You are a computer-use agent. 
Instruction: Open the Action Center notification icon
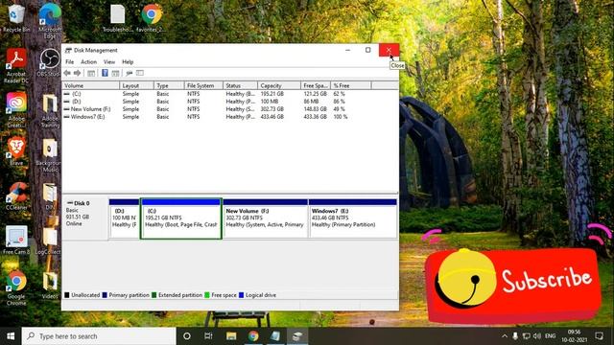(599, 336)
